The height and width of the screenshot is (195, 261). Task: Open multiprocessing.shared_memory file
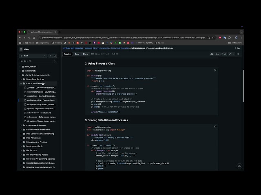click(x=40, y=104)
